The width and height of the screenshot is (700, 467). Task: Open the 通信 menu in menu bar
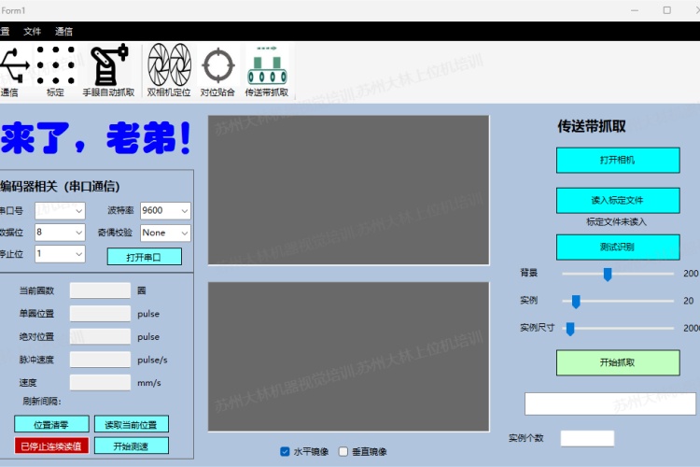tap(63, 31)
